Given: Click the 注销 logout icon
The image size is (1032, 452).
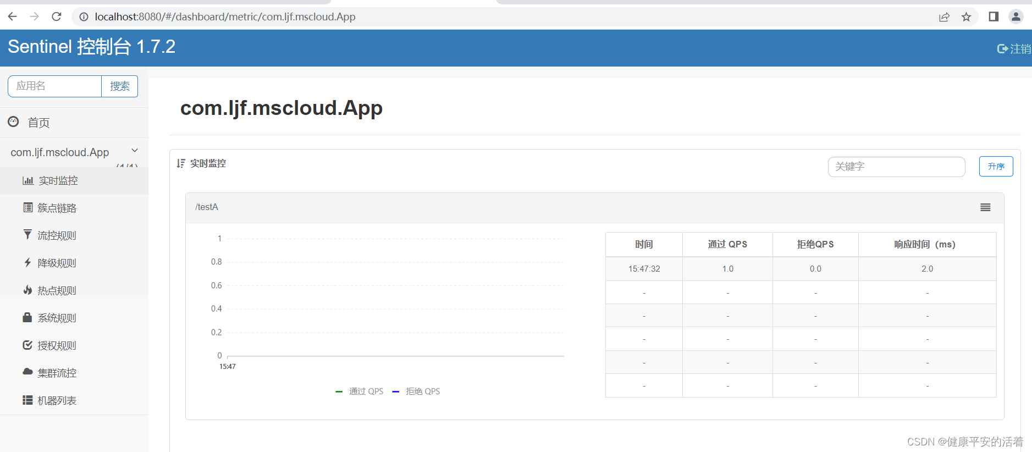Looking at the screenshot, I should tap(1002, 49).
